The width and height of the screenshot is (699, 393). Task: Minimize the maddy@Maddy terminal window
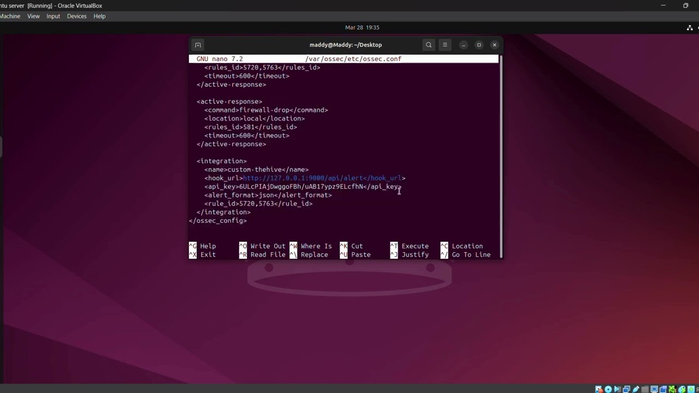click(x=463, y=45)
